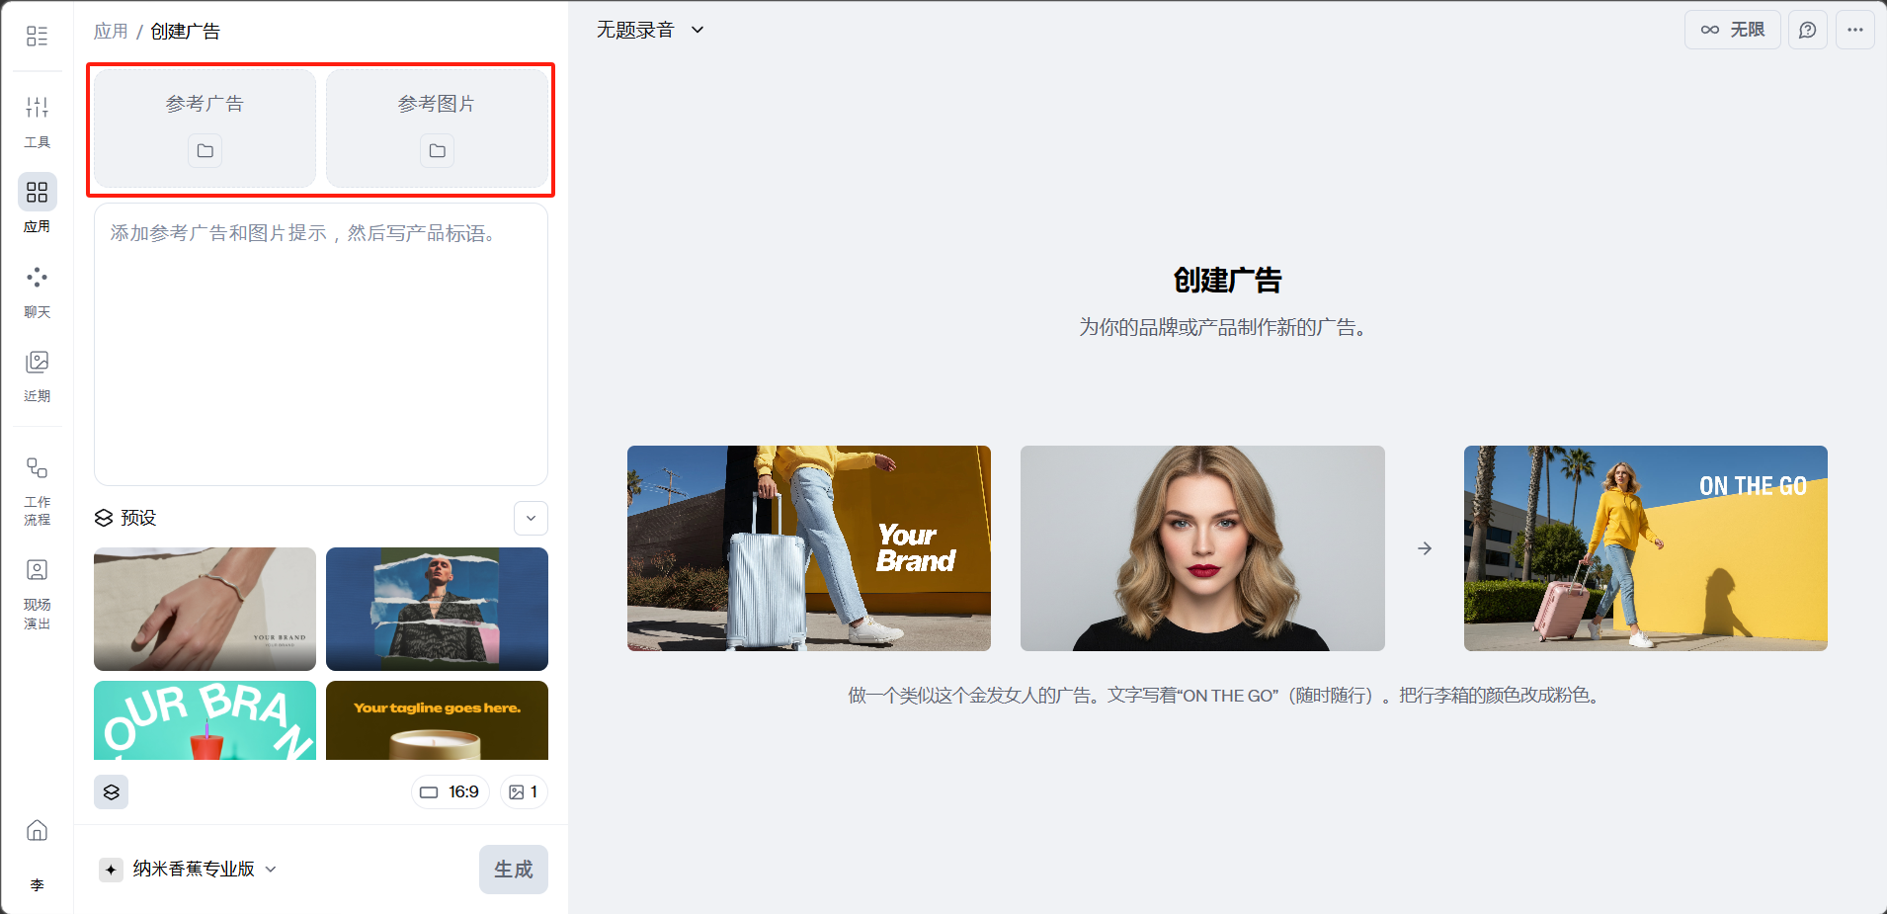Click the 应用 breadcrumb link
The image size is (1887, 914).
[x=111, y=32]
